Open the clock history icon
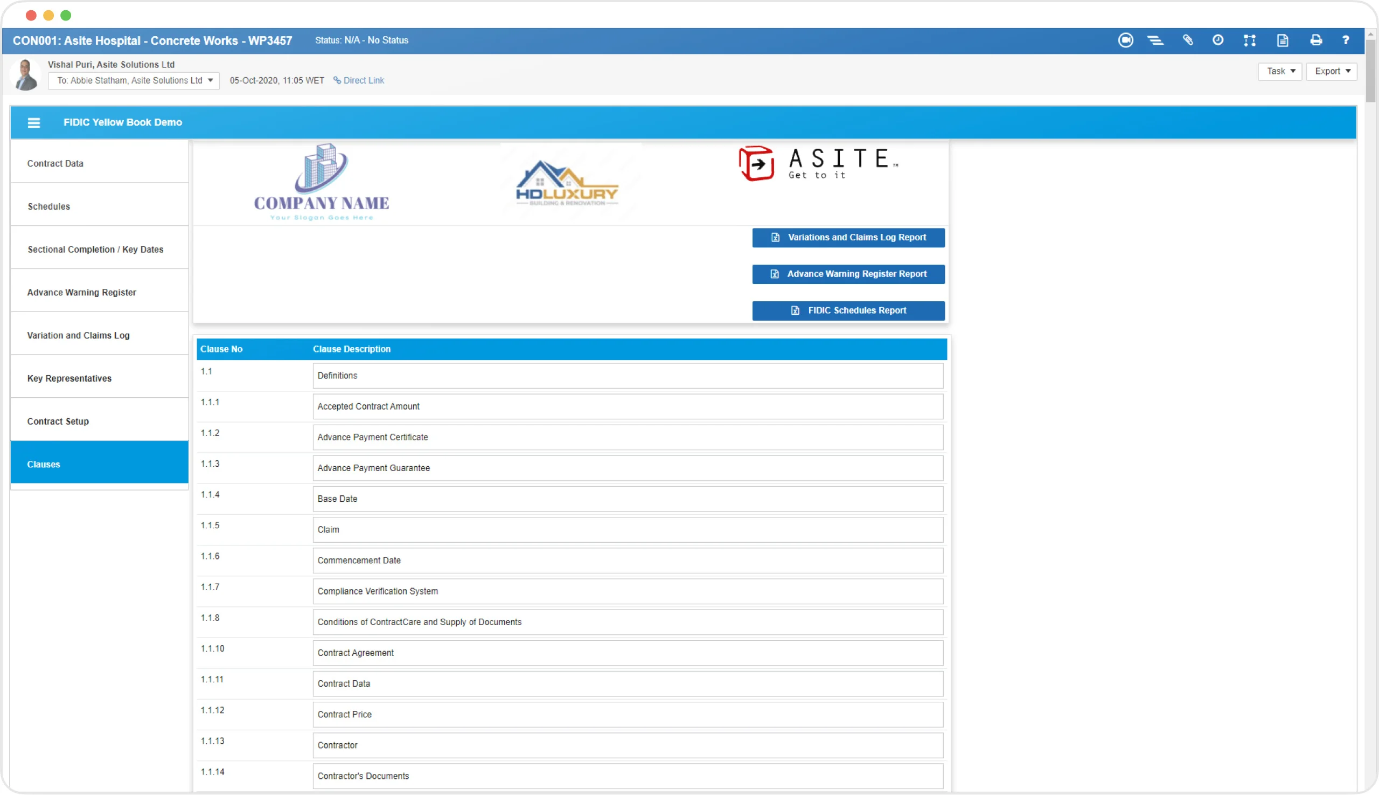Screen dimensions: 1379x795 coord(1217,40)
